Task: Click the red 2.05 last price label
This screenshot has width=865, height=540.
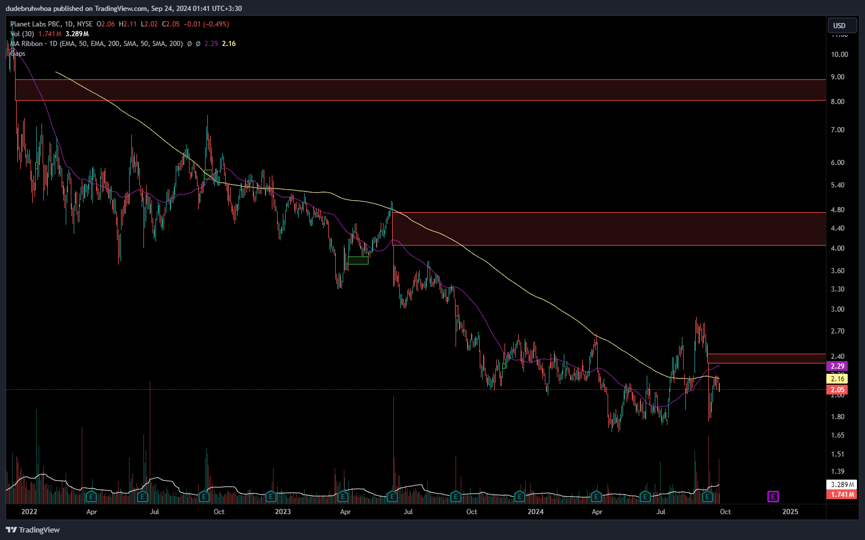Action: click(837, 390)
